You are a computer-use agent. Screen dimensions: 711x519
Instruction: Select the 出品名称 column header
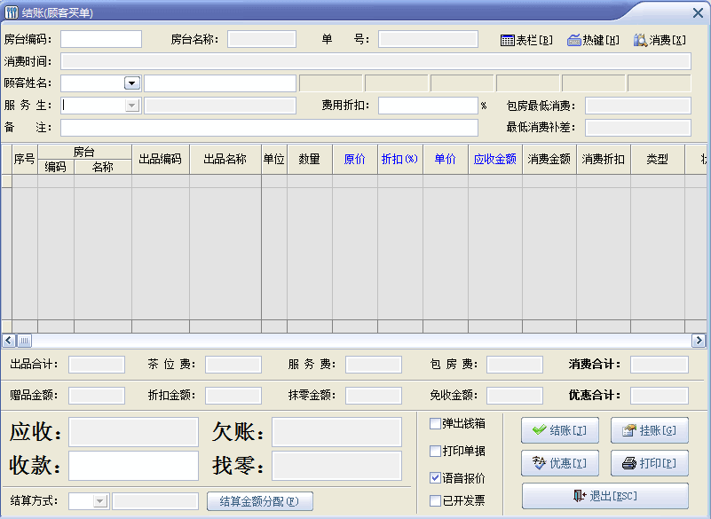tap(225, 160)
